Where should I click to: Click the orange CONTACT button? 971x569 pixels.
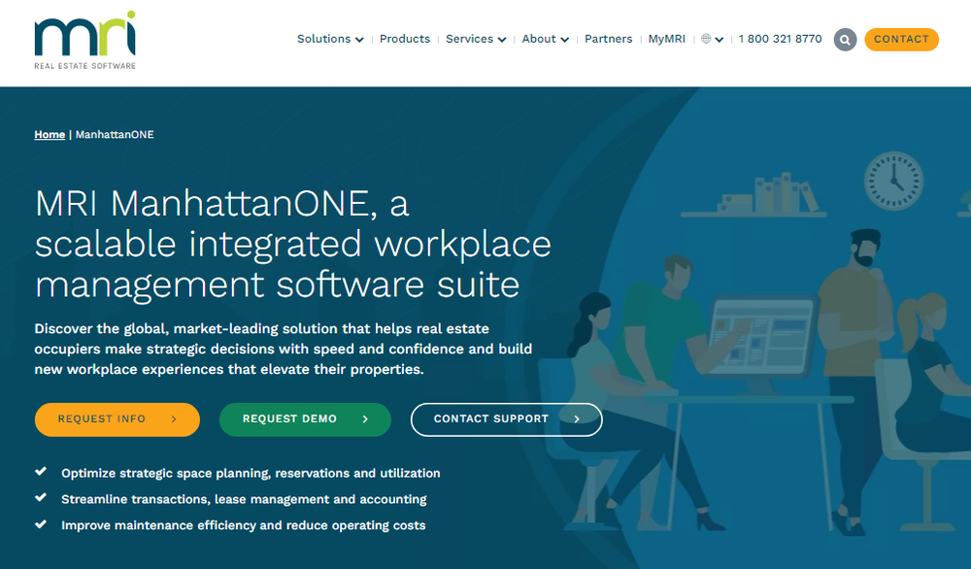[x=901, y=39]
